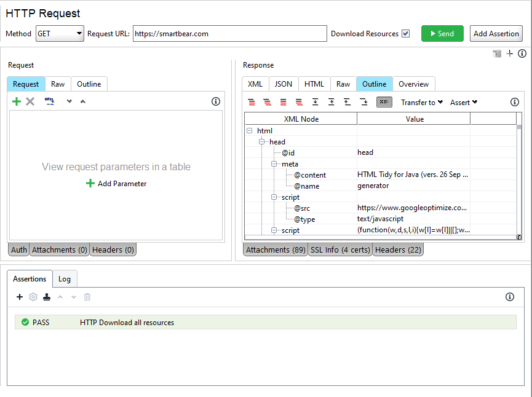The width and height of the screenshot is (532, 397).
Task: Add assertion with black plus icon
Action: (x=20, y=297)
